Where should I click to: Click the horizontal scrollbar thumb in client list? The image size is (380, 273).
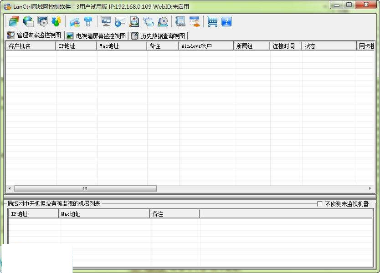85,188
